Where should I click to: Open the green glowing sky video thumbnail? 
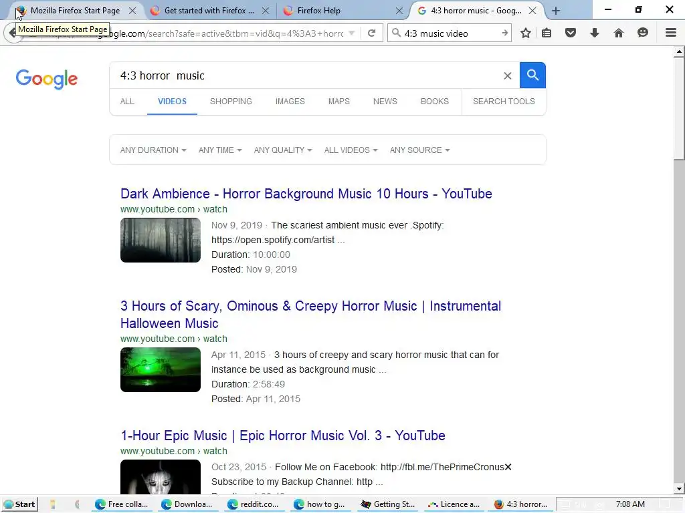click(161, 370)
